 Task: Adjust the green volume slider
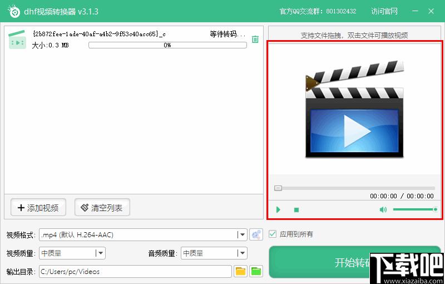click(x=415, y=209)
